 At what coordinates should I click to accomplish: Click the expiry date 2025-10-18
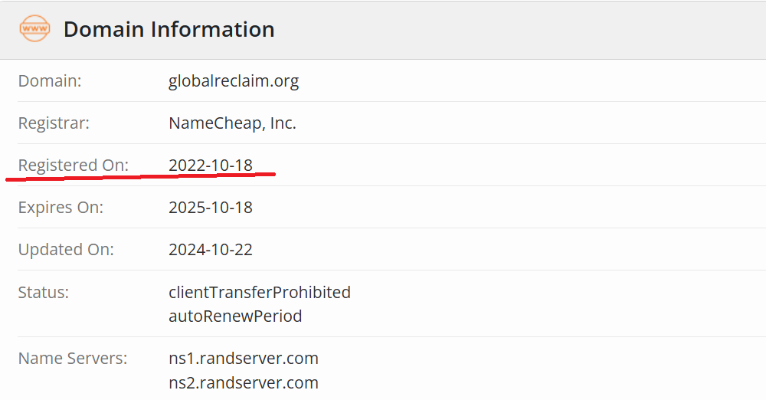[x=211, y=207]
